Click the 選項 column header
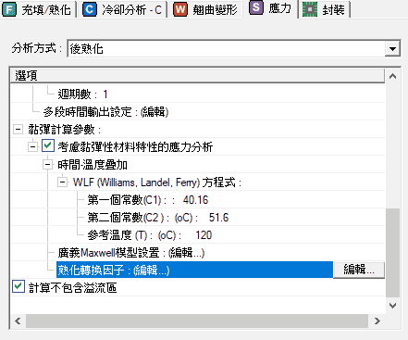 pos(198,75)
